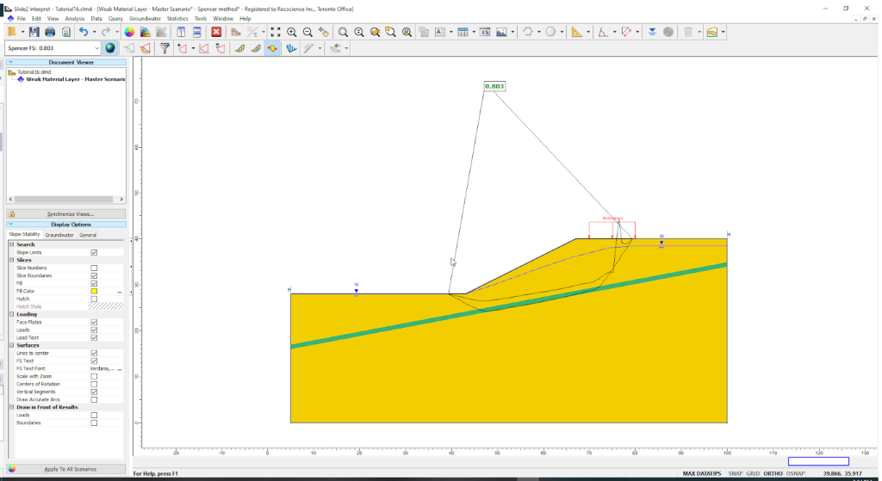Uncheck the Lines to center option

tap(94, 353)
